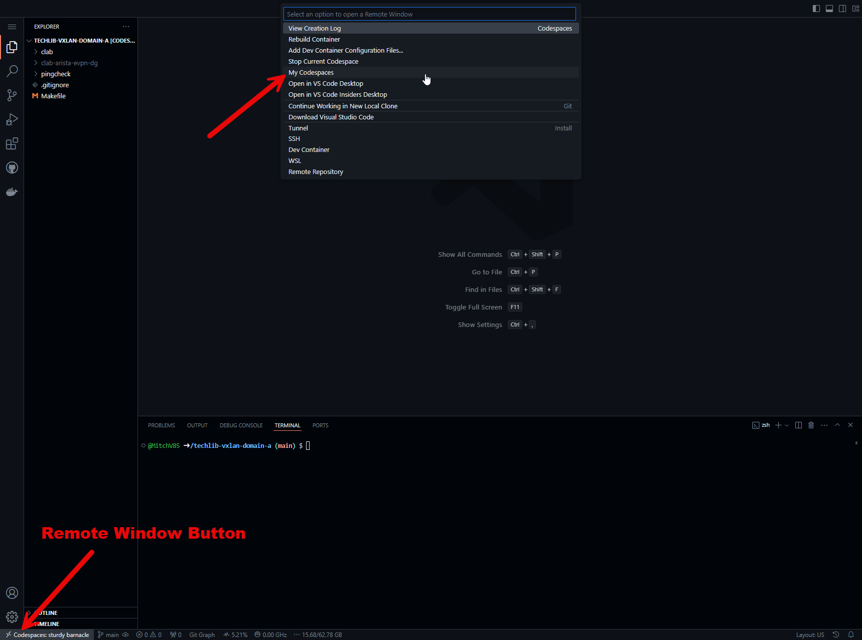Open the Docker view icon

[x=12, y=192]
